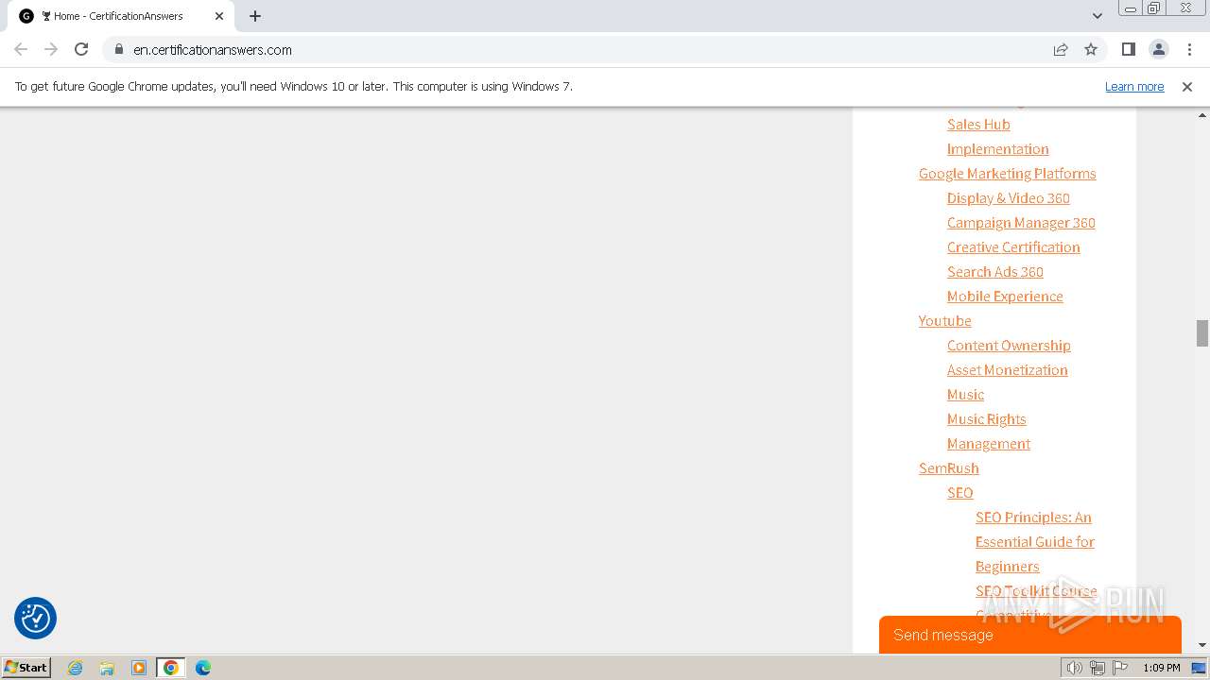The width and height of the screenshot is (1210, 680).
Task: Open a new browser tab
Action: click(x=255, y=16)
